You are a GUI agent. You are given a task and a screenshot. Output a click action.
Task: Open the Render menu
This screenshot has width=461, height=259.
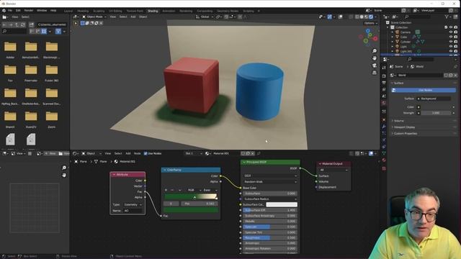point(29,10)
